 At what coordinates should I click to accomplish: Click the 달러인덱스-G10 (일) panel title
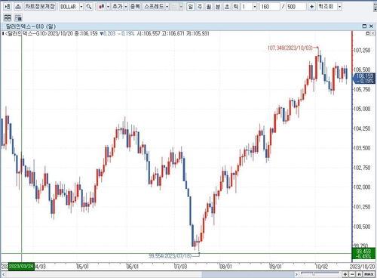tap(31, 26)
